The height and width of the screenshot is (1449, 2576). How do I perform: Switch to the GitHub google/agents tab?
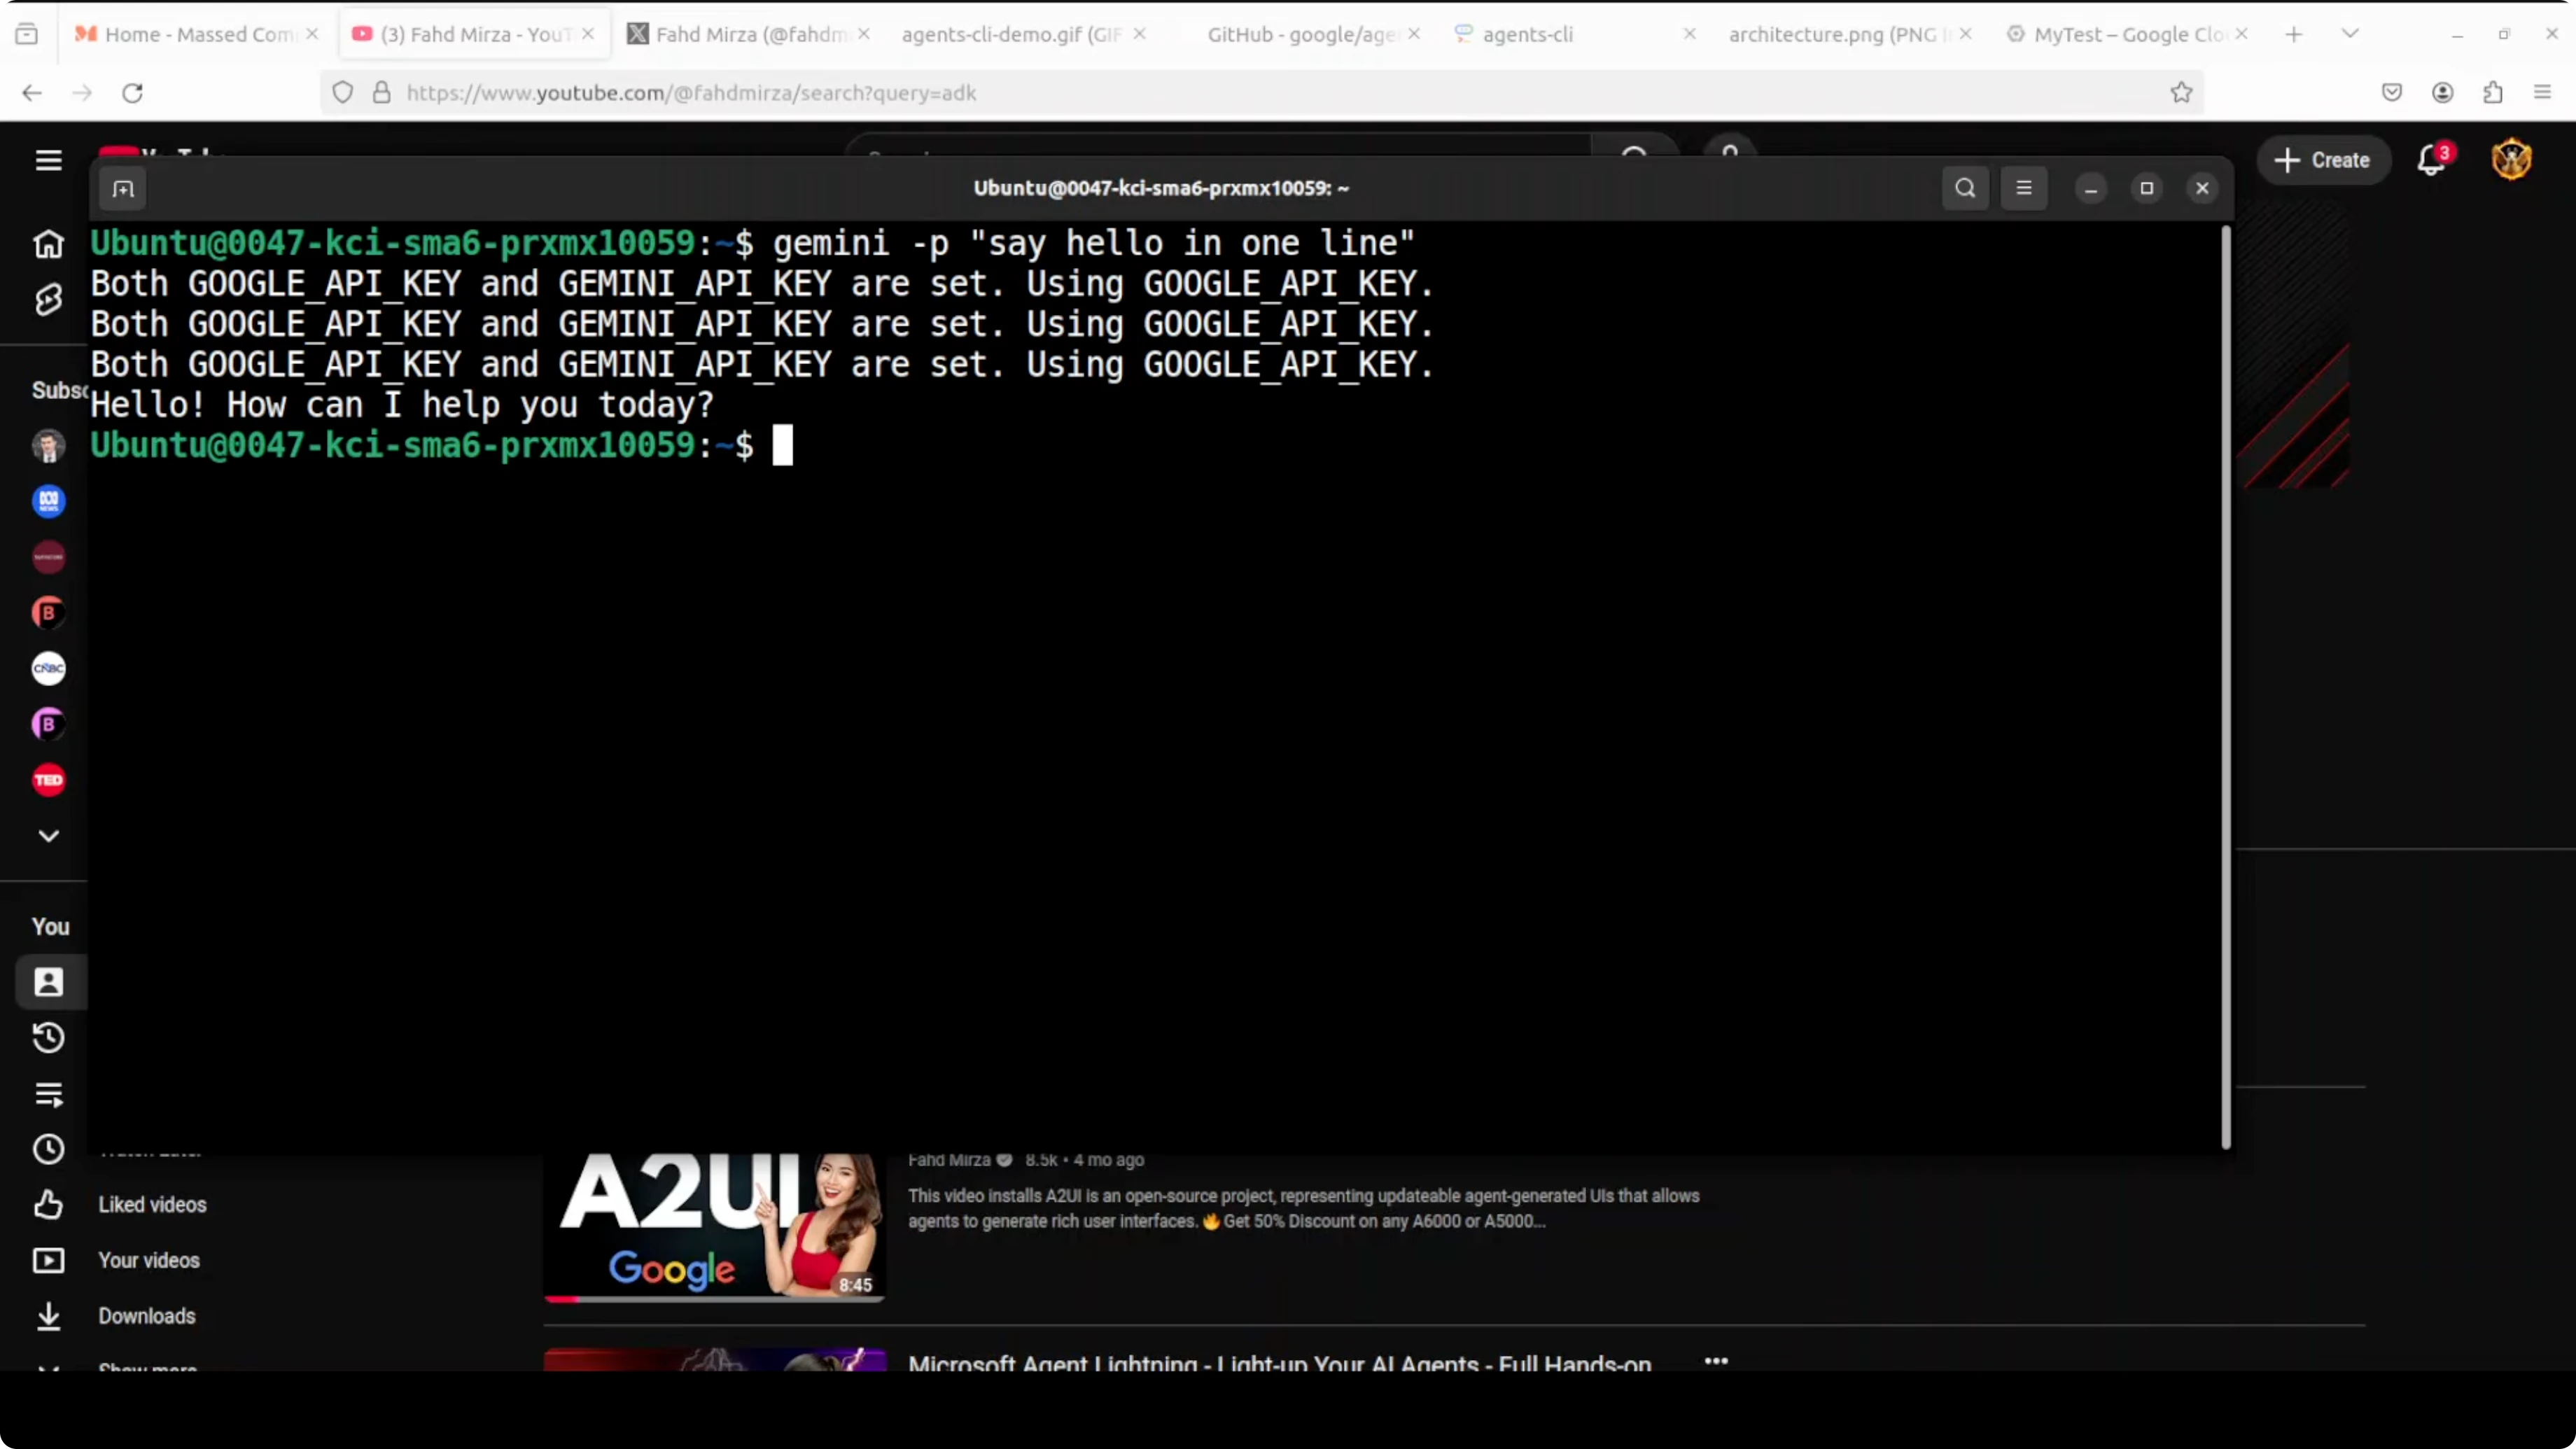click(x=1300, y=34)
